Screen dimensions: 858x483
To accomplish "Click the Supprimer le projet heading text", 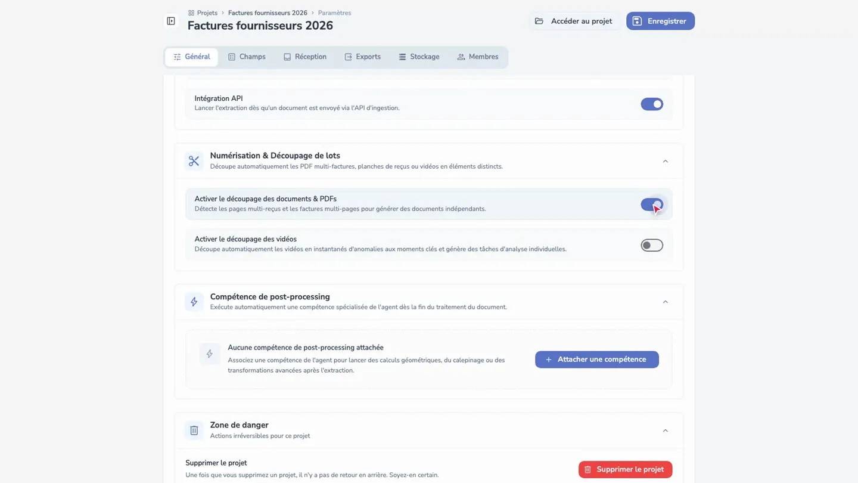I will 216,463.
